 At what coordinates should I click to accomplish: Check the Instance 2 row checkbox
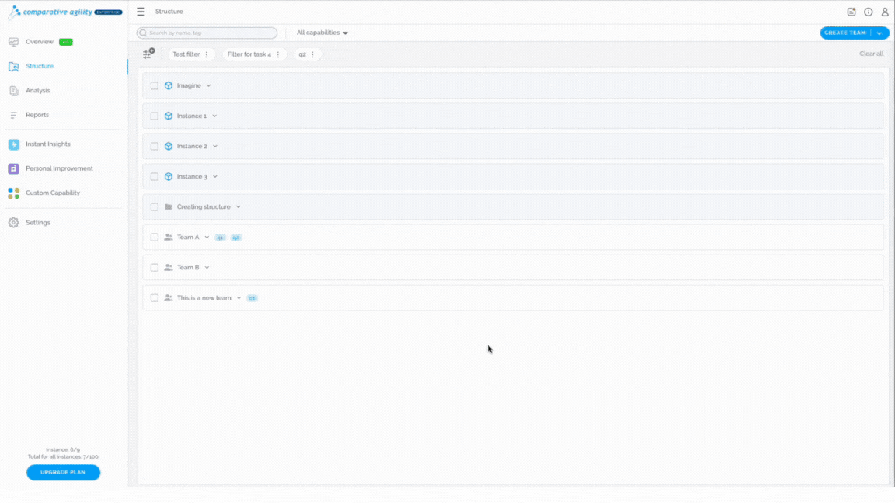[x=154, y=146]
